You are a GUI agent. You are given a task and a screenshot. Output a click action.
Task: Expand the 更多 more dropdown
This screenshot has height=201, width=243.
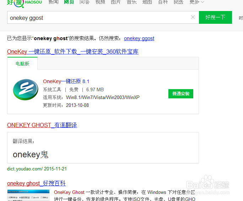point(197,2)
